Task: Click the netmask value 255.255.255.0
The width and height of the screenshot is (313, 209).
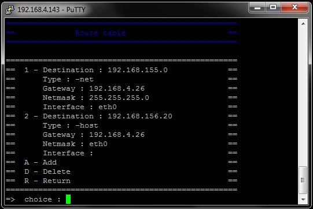Action: (x=119, y=98)
